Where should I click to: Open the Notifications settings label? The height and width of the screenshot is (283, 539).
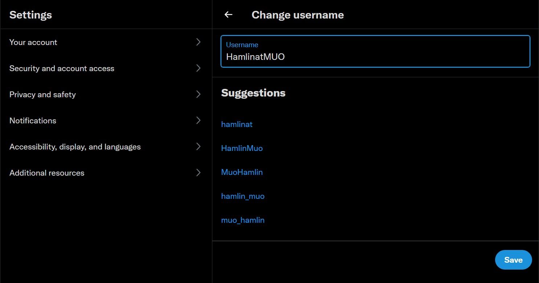(x=33, y=120)
